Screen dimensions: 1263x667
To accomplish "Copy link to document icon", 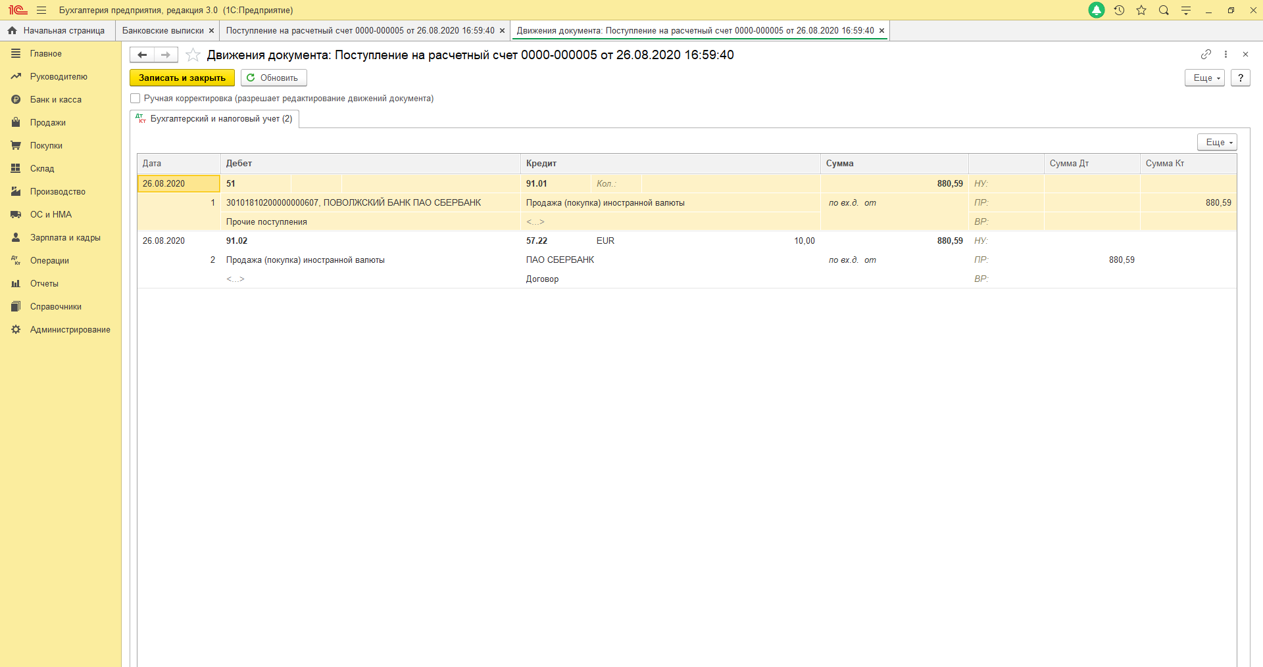I will tap(1206, 55).
